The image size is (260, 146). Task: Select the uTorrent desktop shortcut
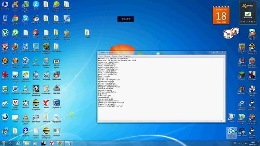point(5,34)
